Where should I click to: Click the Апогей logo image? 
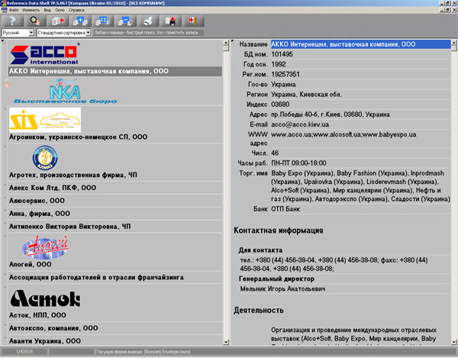[x=45, y=247]
